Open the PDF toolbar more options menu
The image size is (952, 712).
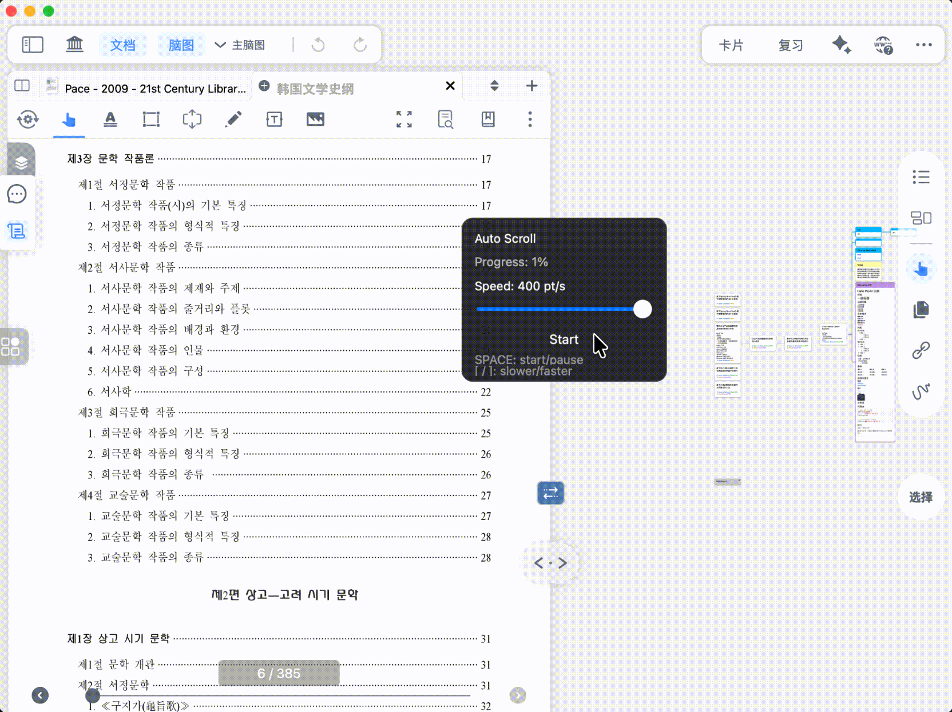(530, 119)
